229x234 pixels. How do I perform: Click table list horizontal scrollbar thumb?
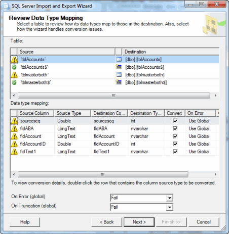114,96
